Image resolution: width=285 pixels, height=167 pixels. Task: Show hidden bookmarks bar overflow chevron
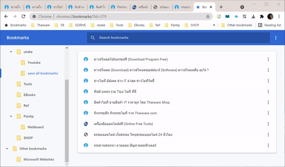[214, 25]
